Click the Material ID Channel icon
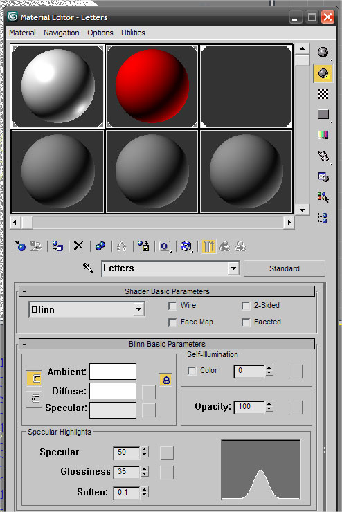 [165, 246]
